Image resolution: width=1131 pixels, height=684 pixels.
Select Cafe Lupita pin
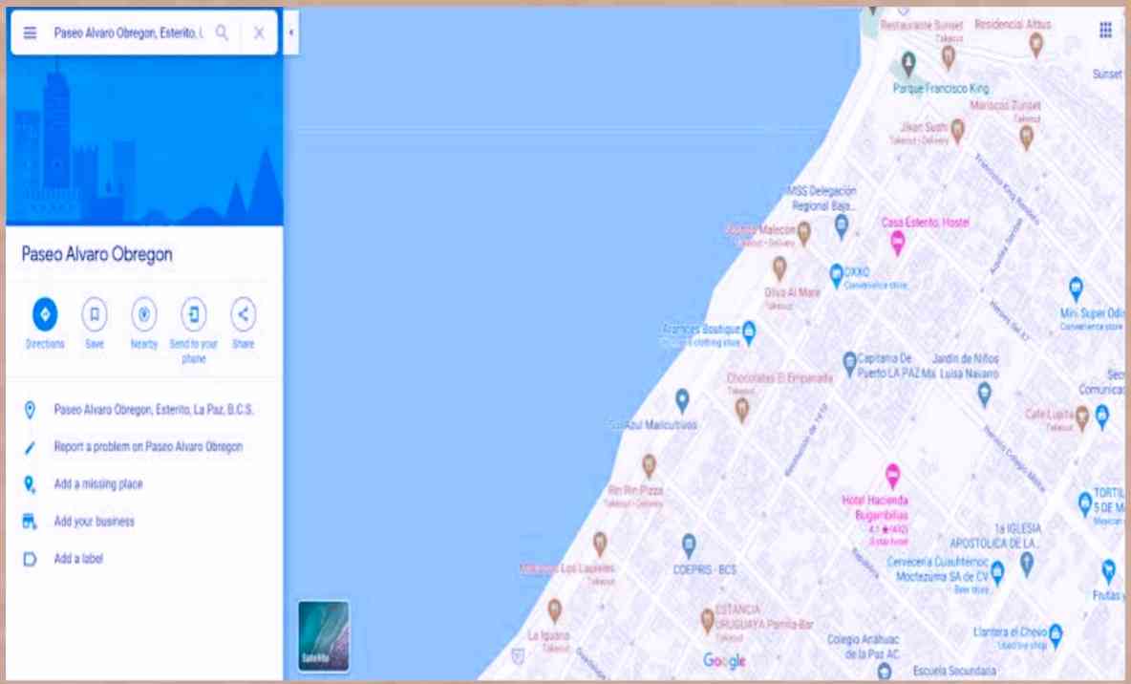click(x=1081, y=417)
